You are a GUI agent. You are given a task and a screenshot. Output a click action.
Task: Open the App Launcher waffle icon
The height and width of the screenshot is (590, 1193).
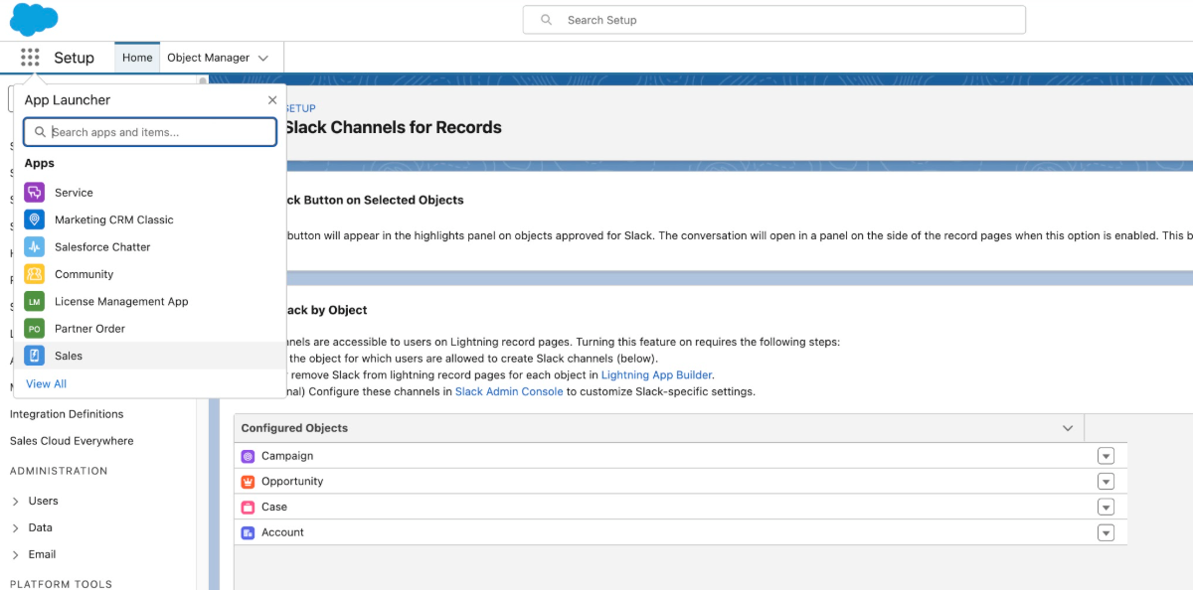point(30,58)
